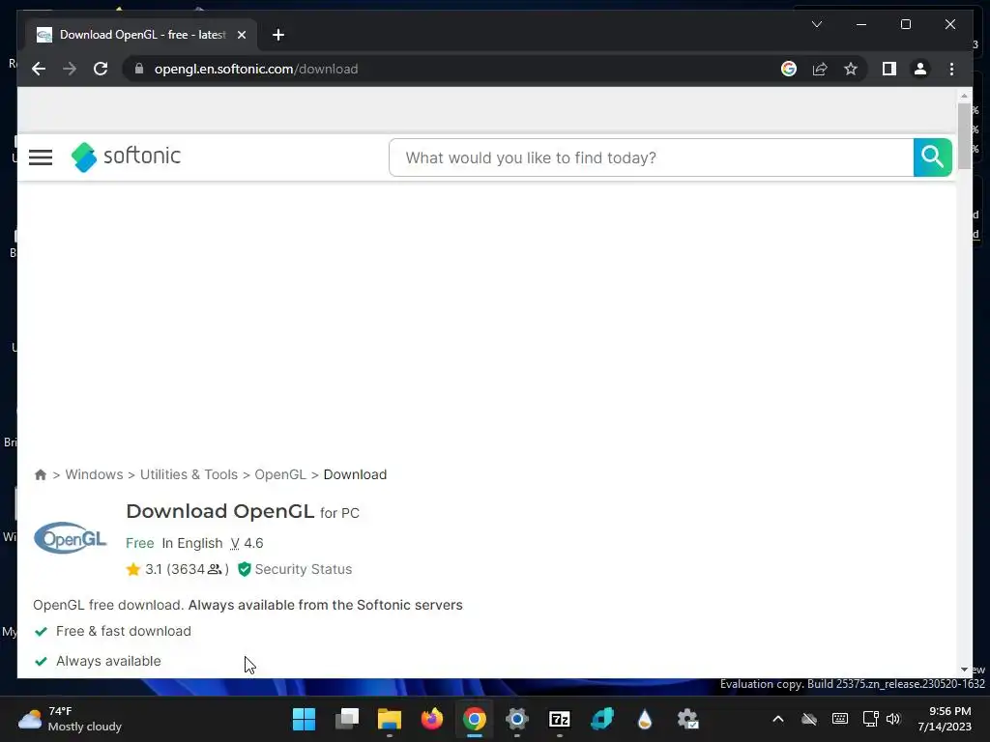The image size is (990, 742).
Task: Open Chrome side panel icon
Action: tap(889, 69)
